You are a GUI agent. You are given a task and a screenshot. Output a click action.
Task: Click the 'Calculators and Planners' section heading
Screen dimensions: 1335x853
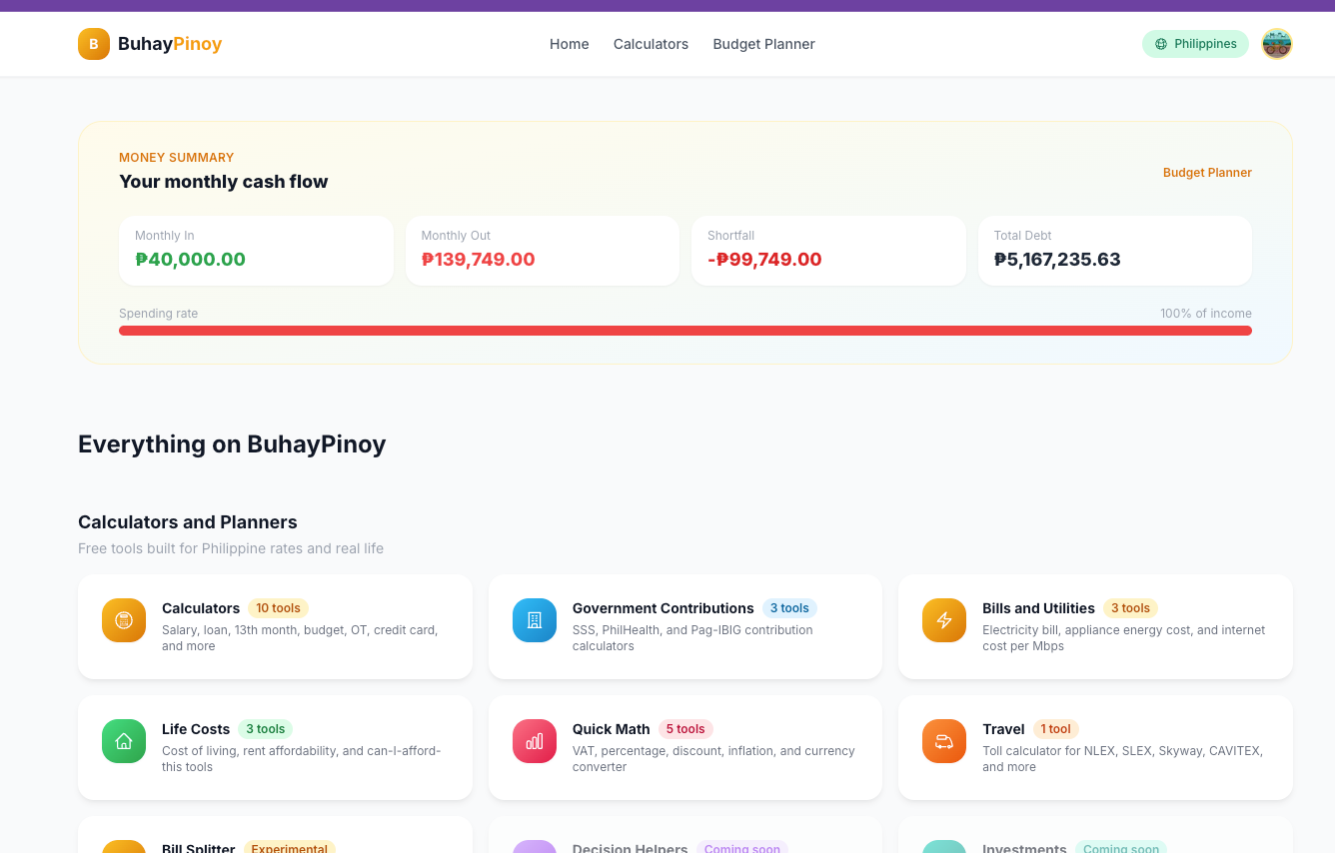tap(188, 522)
